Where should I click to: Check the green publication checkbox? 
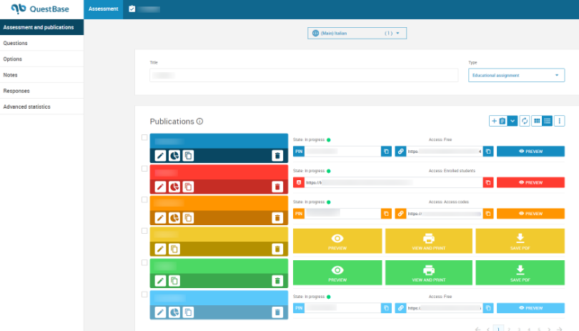144,262
